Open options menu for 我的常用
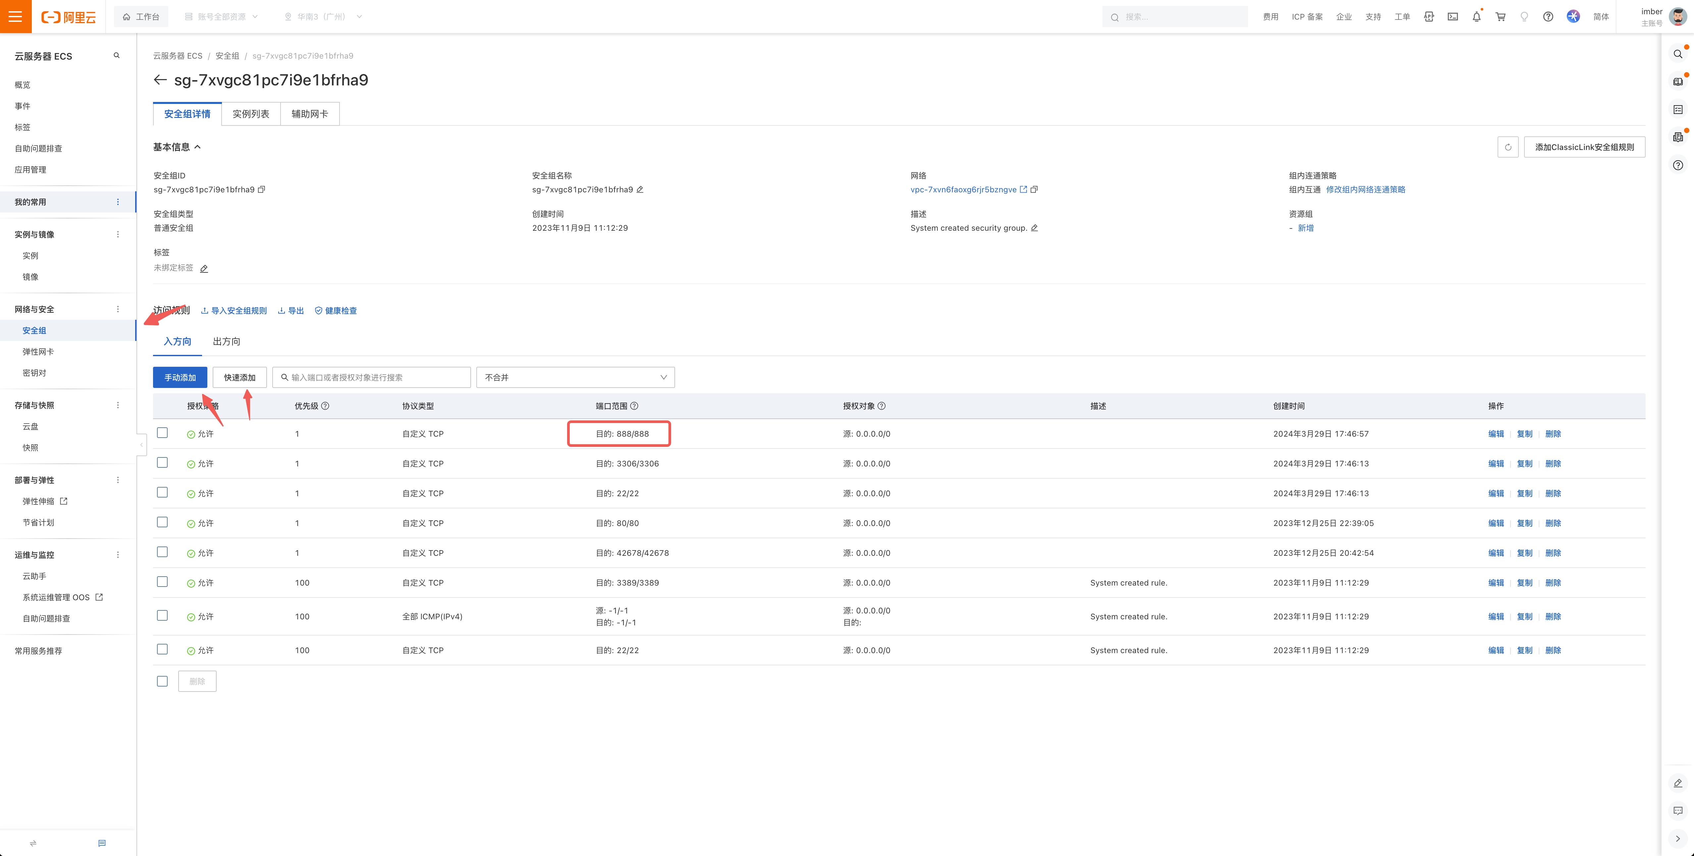This screenshot has width=1694, height=856. 118,202
